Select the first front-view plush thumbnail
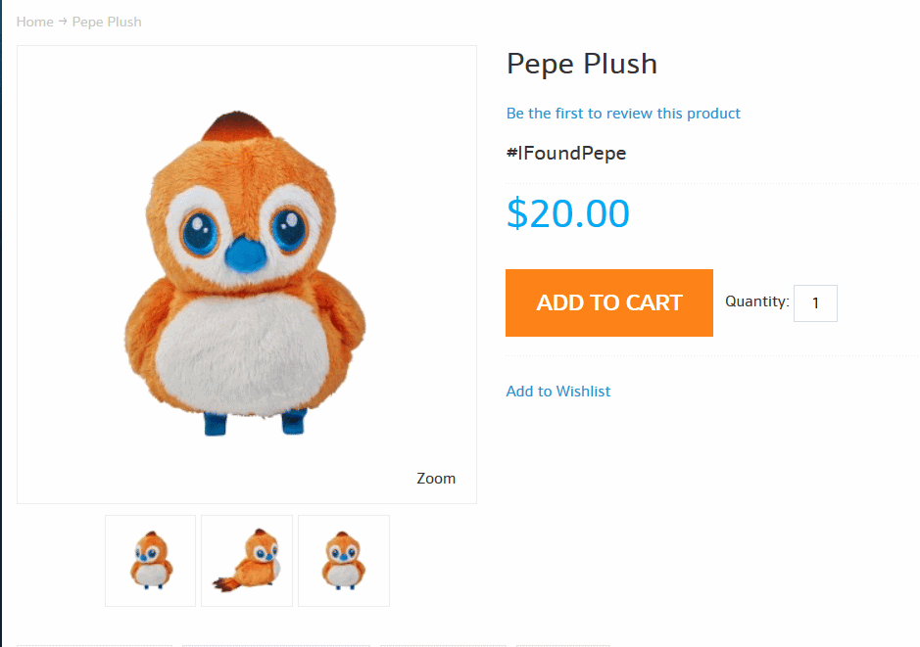This screenshot has width=920, height=647. point(150,561)
